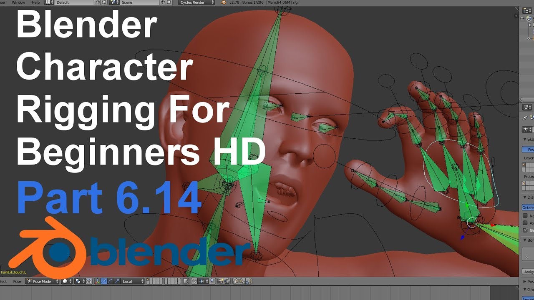Click the armature Layers grid

pyautogui.click(x=528, y=167)
